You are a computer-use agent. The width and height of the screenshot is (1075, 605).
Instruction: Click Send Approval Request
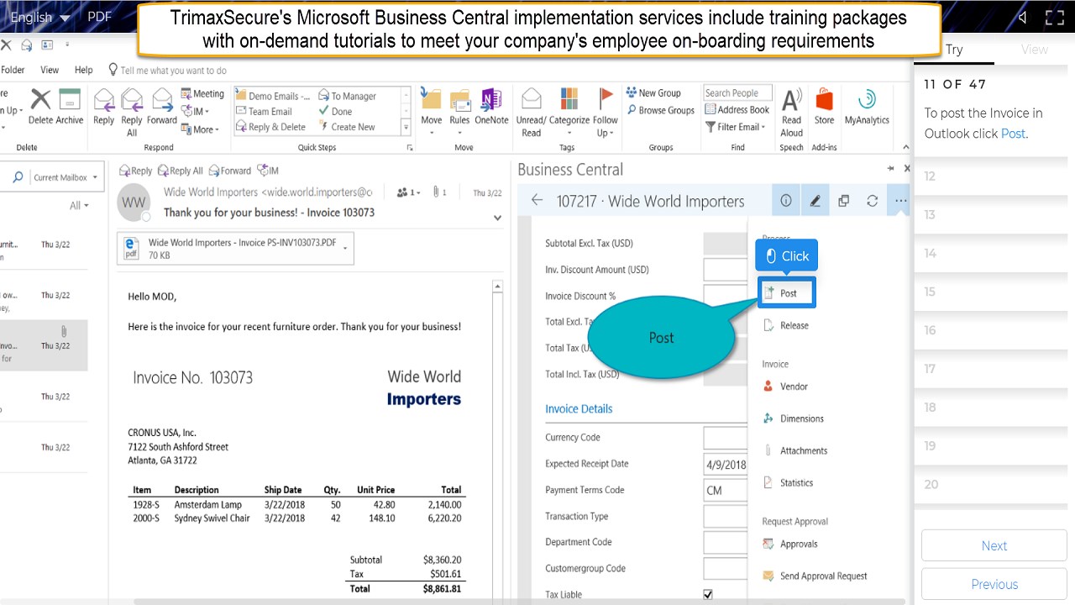click(814, 576)
